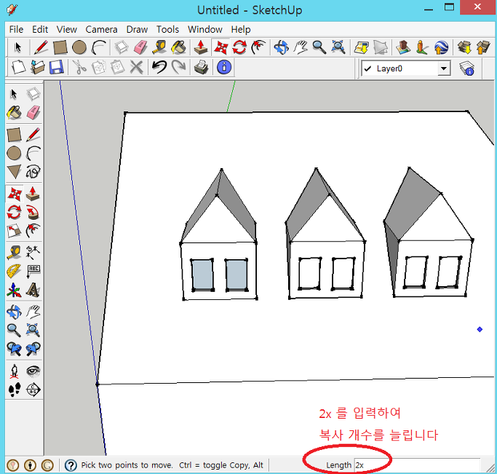Click the Print icon
The width and height of the screenshot is (497, 474).
point(201,67)
